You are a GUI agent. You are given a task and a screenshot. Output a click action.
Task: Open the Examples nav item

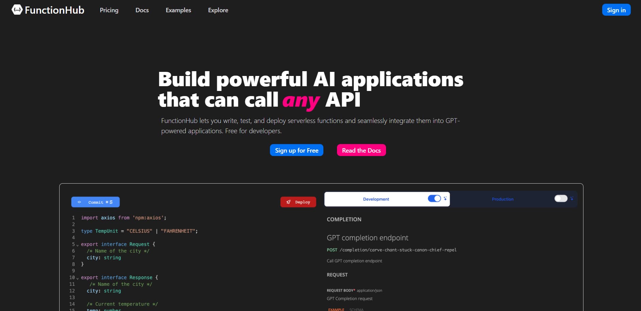[178, 10]
